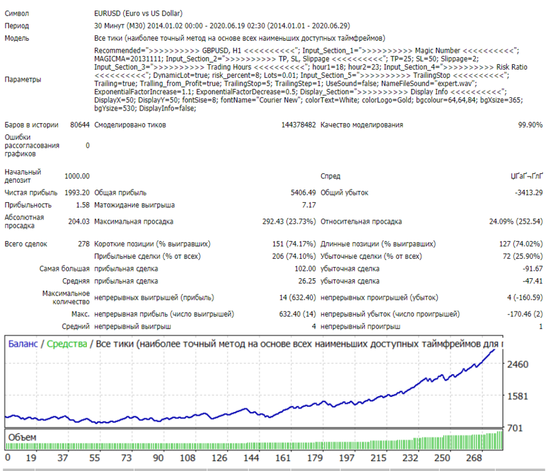Image resolution: width=551 pixels, height=471 pixels.
Task: Click the "Средства" legend label on chart
Action: [x=67, y=344]
